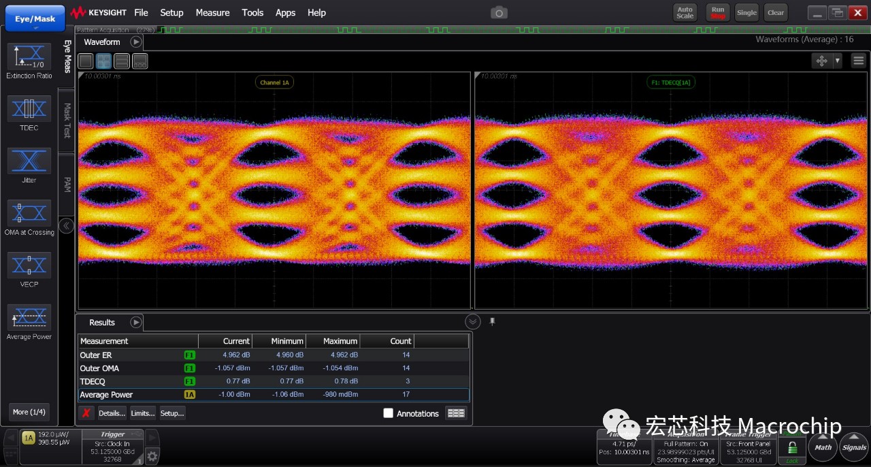Click the F1: TDECQ[1A] waveform label

coord(671,82)
